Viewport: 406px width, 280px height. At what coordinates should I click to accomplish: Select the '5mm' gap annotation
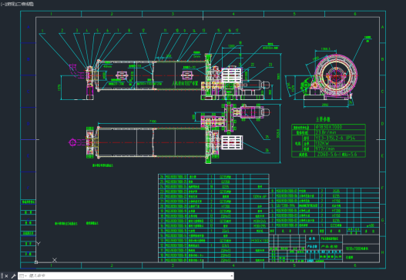coord(196,56)
